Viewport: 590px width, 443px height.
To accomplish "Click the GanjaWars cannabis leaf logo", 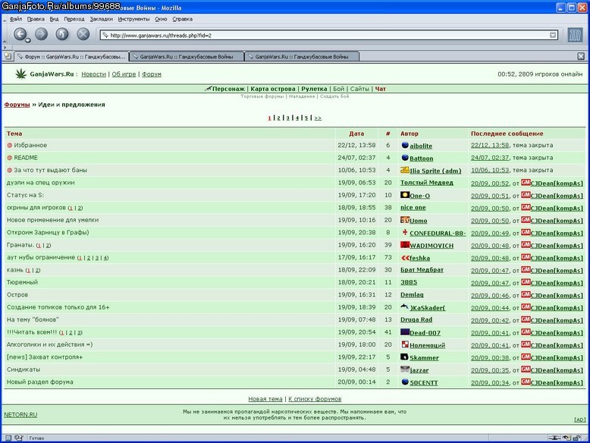I will [x=21, y=74].
